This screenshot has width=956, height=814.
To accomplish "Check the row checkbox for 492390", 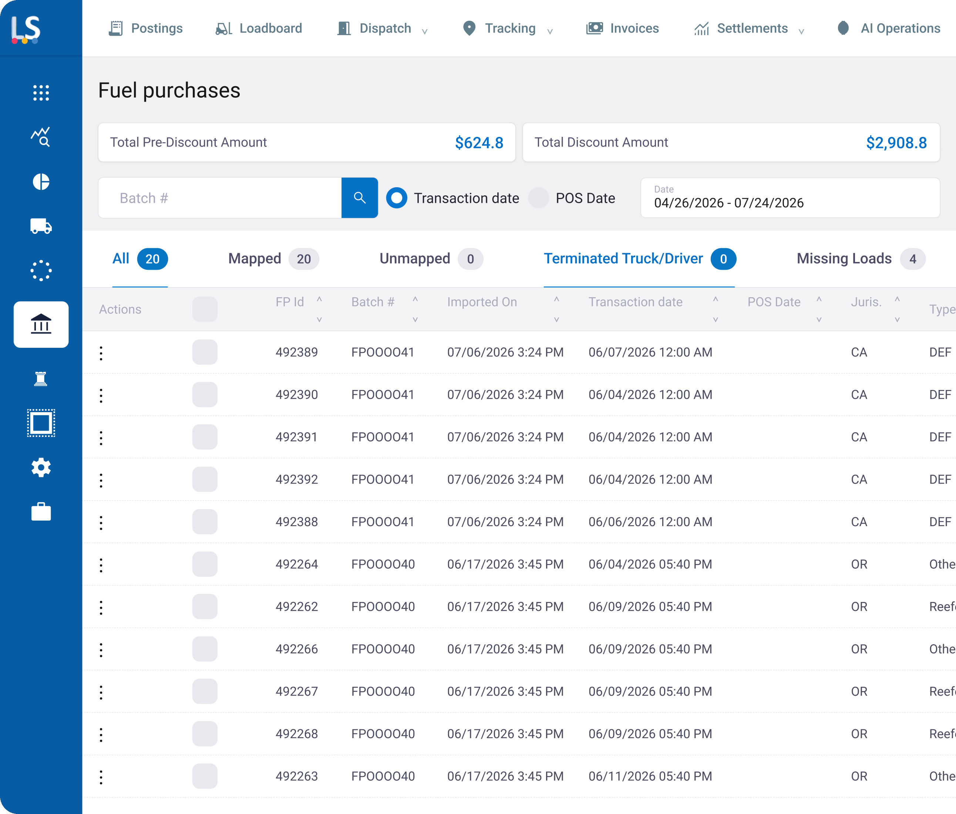I will 205,394.
